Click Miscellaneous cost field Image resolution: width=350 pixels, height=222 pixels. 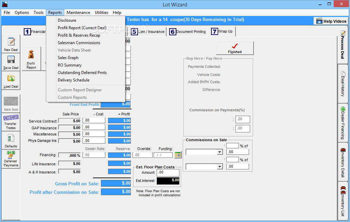click(94, 134)
